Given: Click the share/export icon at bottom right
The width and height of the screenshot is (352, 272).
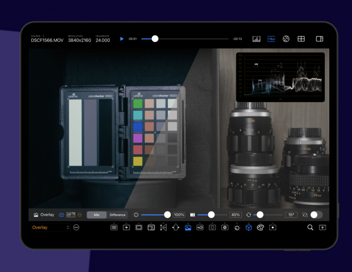Looking at the screenshot, I should (323, 228).
